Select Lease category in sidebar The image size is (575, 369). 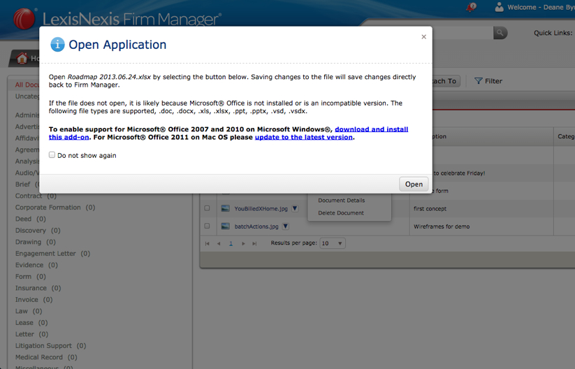coord(31,322)
